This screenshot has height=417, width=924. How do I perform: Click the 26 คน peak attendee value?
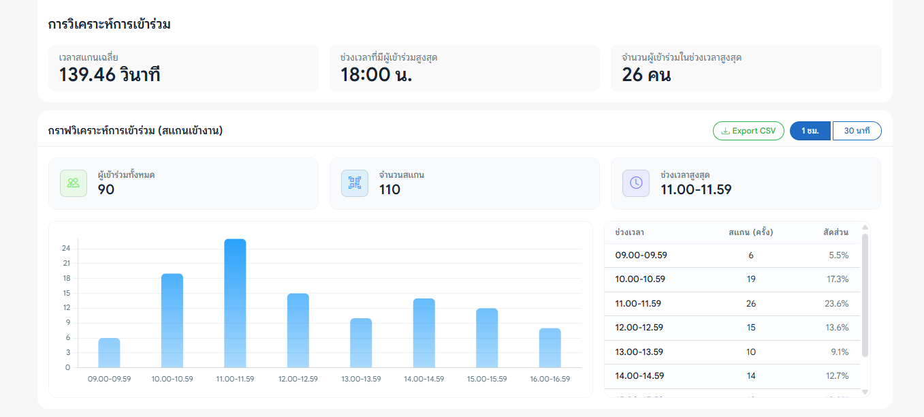(x=646, y=75)
